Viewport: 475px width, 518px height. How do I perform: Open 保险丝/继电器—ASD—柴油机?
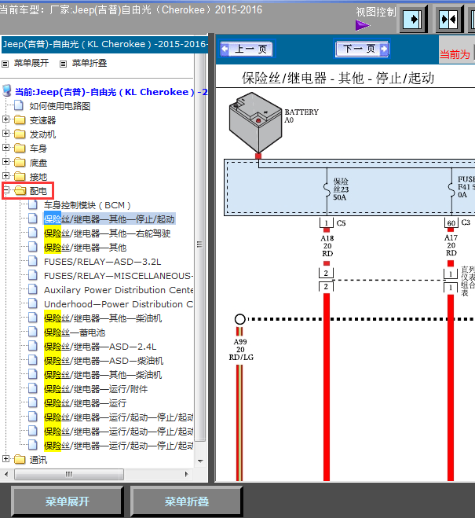tap(104, 361)
